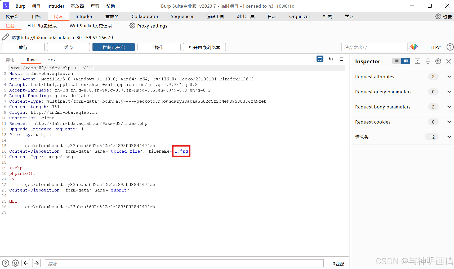The width and height of the screenshot is (454, 269).
Task: Open the HTTP历史记录 sub-tab
Action: [x=42, y=26]
